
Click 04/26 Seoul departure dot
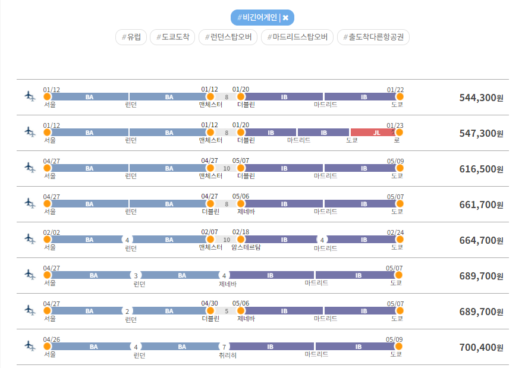(x=47, y=347)
